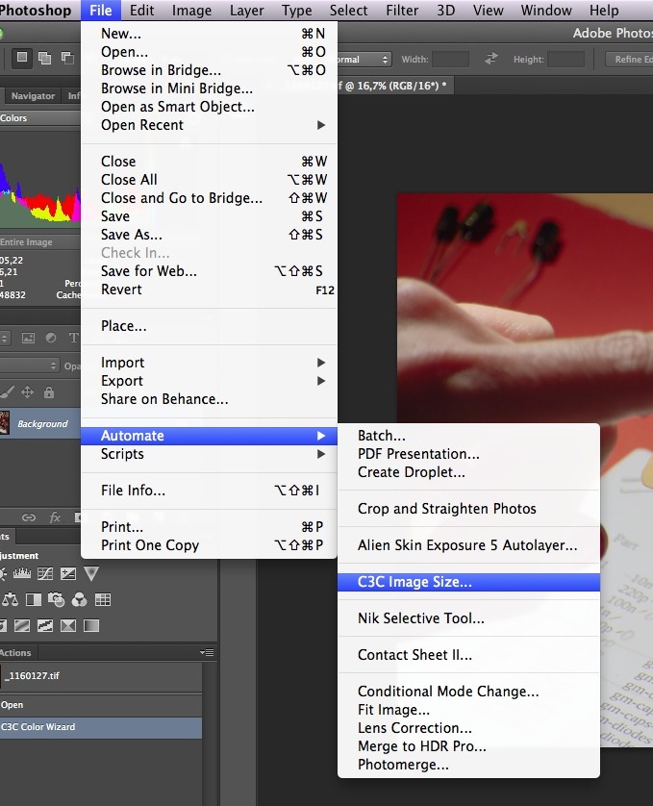The height and width of the screenshot is (806, 653).
Task: Add a Levels adjustment
Action: [21, 573]
